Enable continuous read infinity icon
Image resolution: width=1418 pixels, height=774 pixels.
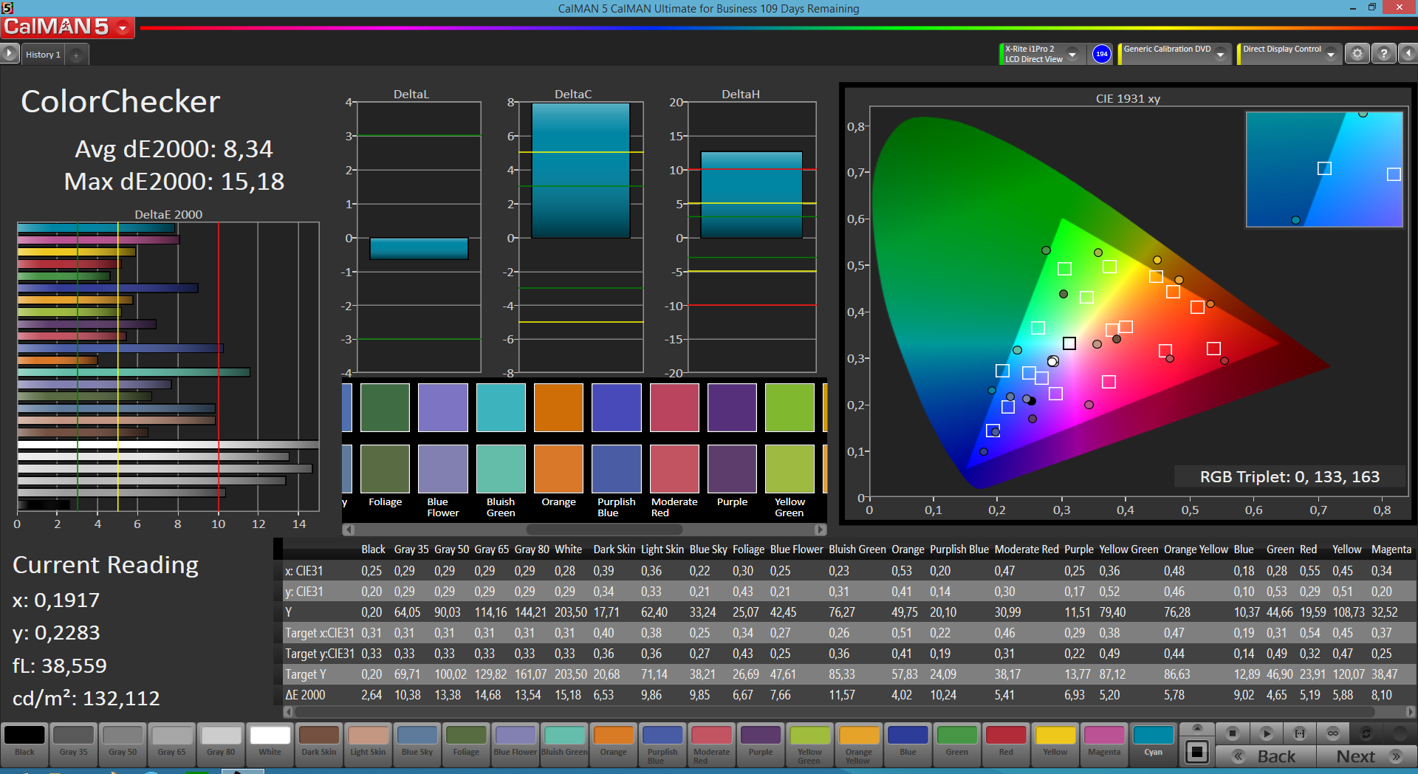tap(1332, 733)
